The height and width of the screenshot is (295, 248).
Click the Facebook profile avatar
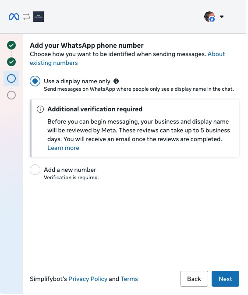209,17
